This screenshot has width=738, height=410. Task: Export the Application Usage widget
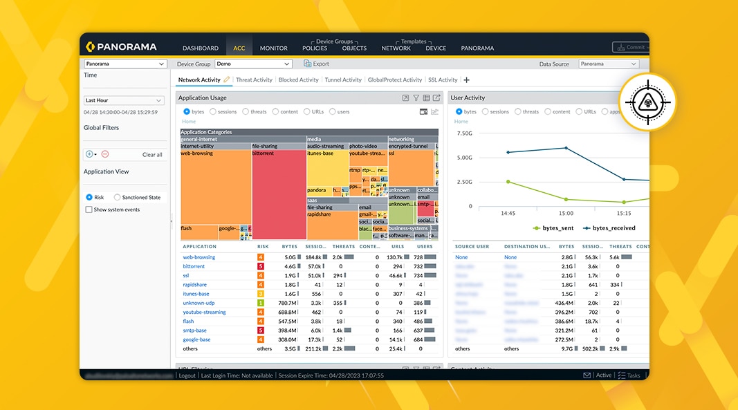coord(436,97)
